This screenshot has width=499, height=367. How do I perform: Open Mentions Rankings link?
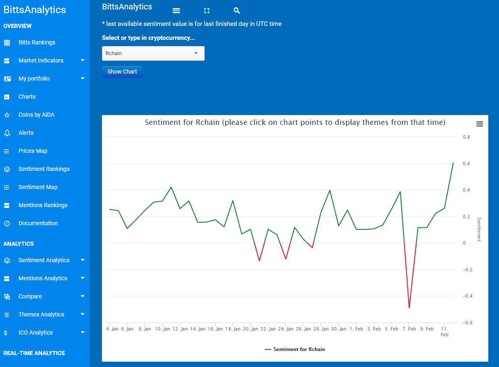point(43,205)
